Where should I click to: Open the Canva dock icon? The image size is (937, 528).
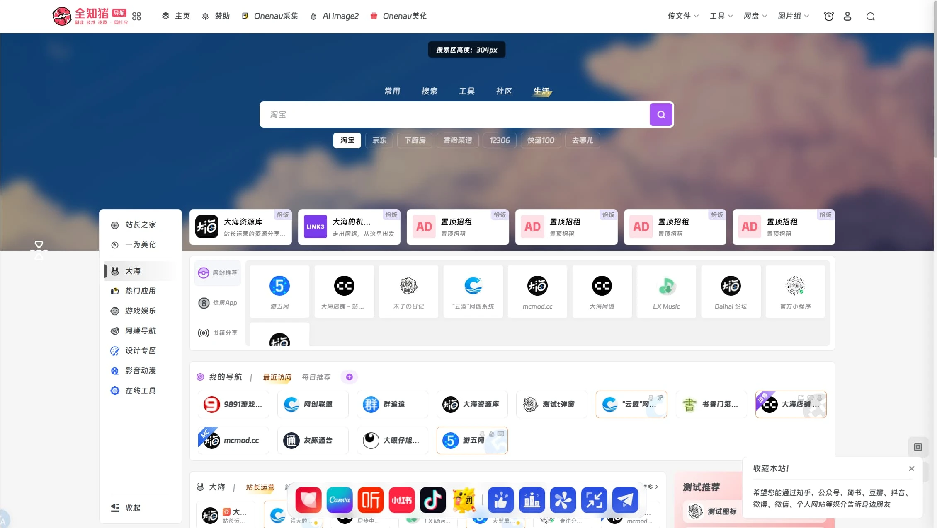(340, 500)
